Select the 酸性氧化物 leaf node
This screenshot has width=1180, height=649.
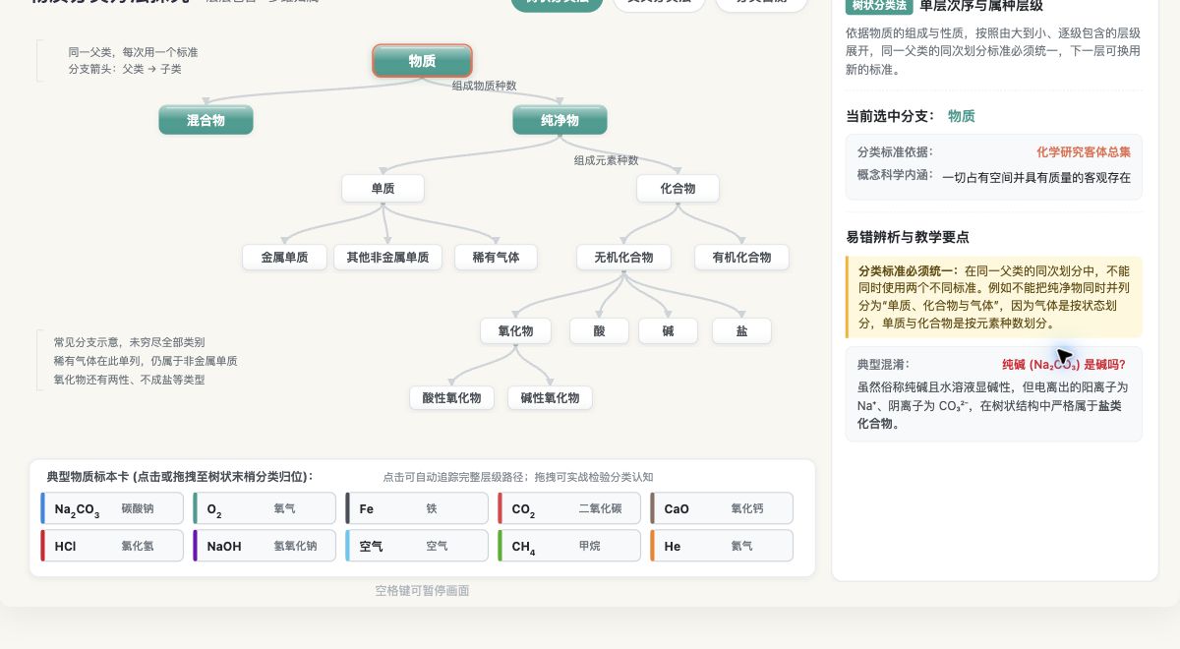coord(451,397)
